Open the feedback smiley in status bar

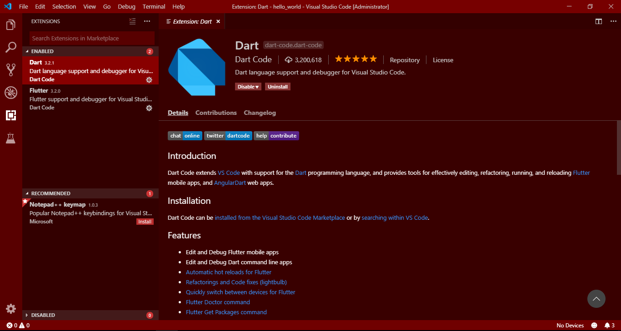594,325
